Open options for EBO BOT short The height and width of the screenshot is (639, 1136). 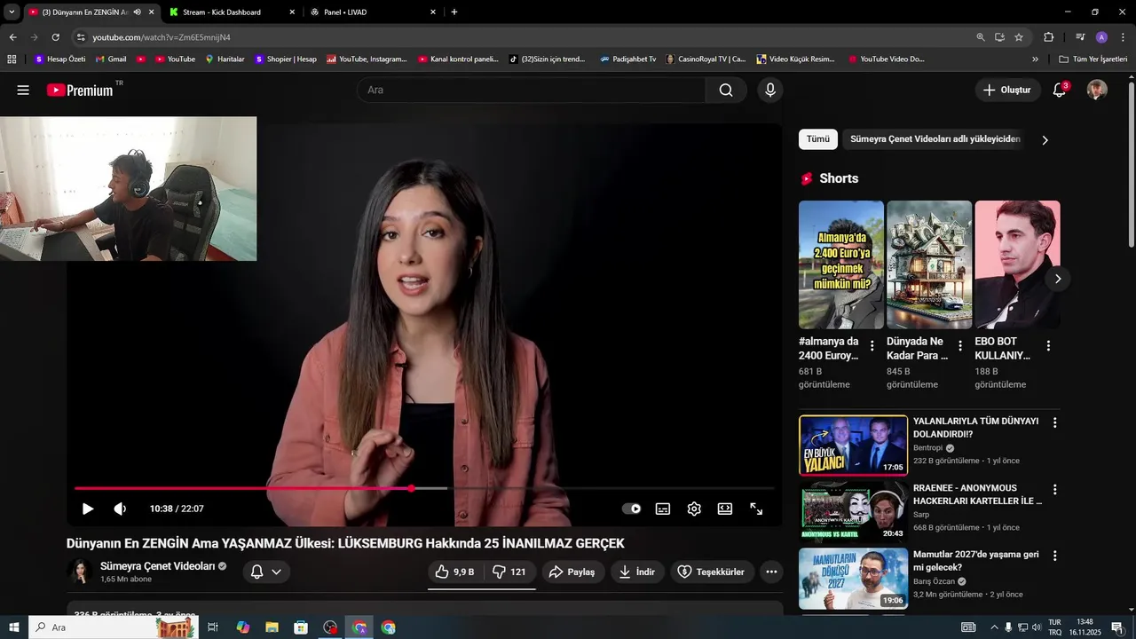(x=1048, y=346)
